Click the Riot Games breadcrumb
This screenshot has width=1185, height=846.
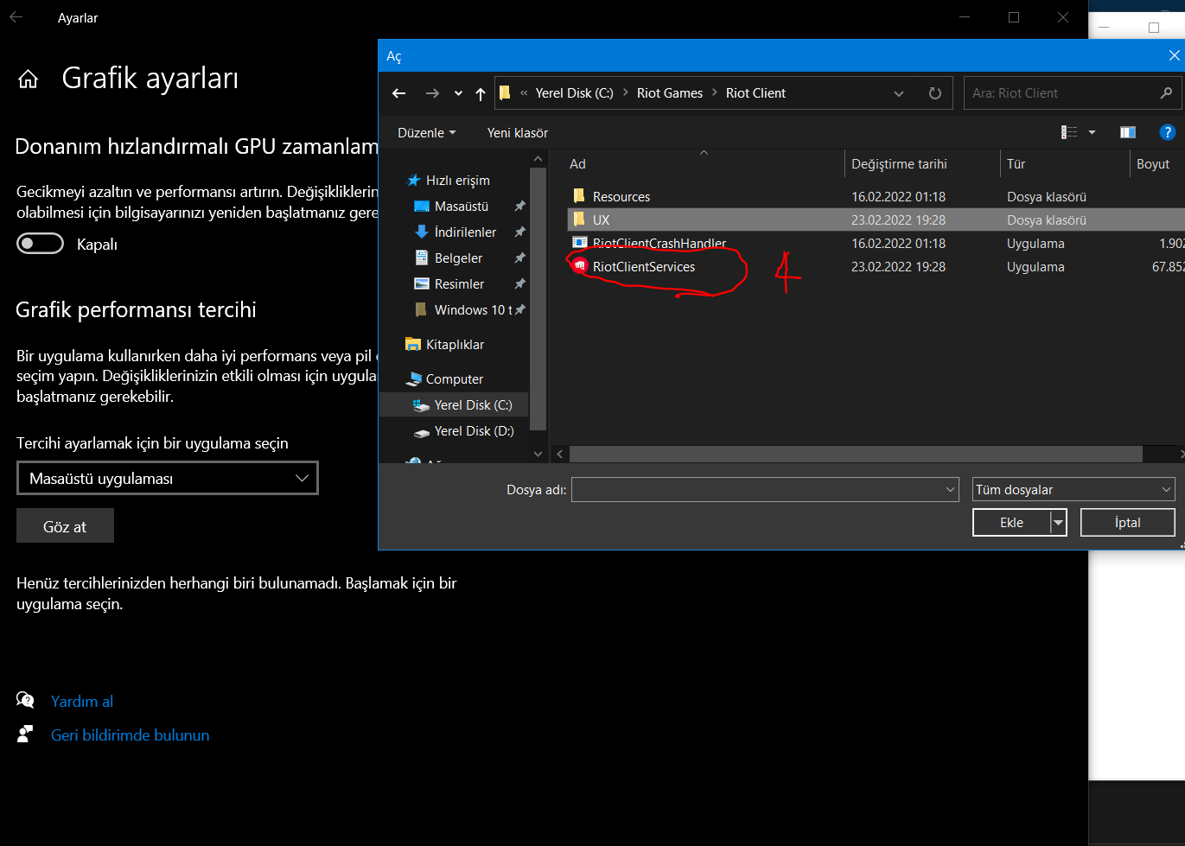tap(670, 93)
